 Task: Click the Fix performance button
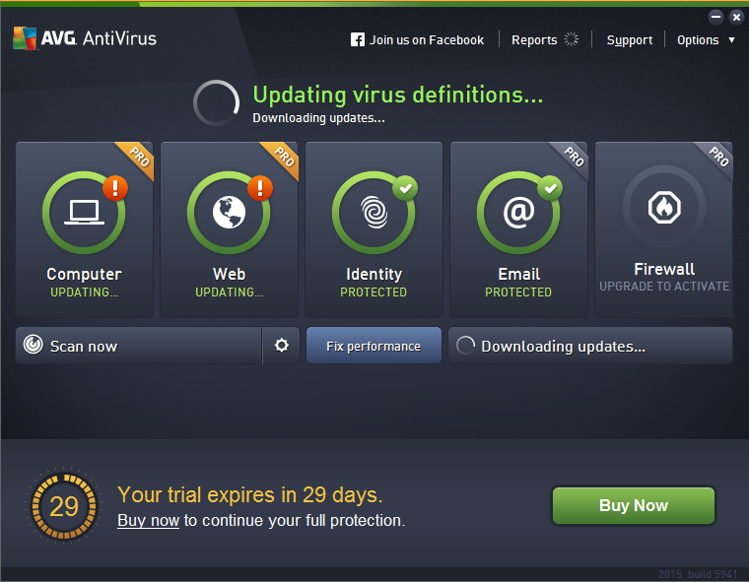pyautogui.click(x=374, y=346)
